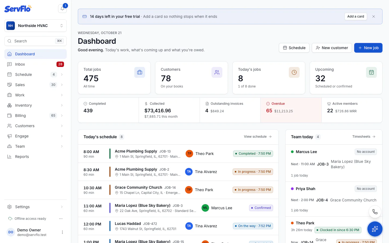Click the Sales handshake icon

click(9, 85)
